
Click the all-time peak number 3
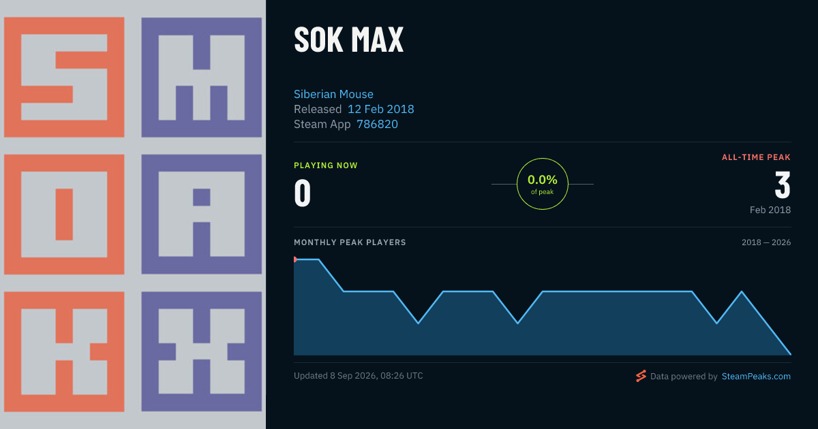(x=783, y=186)
